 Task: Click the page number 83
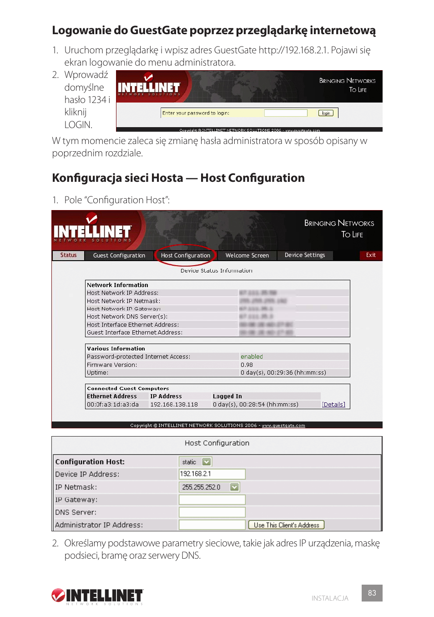click(372, 593)
